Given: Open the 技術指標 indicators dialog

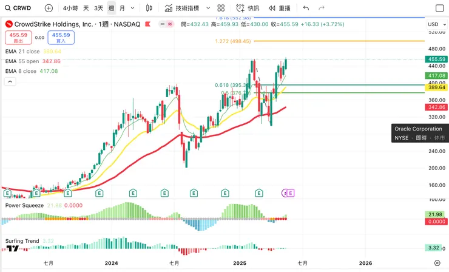Looking at the screenshot, I should tap(182, 8).
